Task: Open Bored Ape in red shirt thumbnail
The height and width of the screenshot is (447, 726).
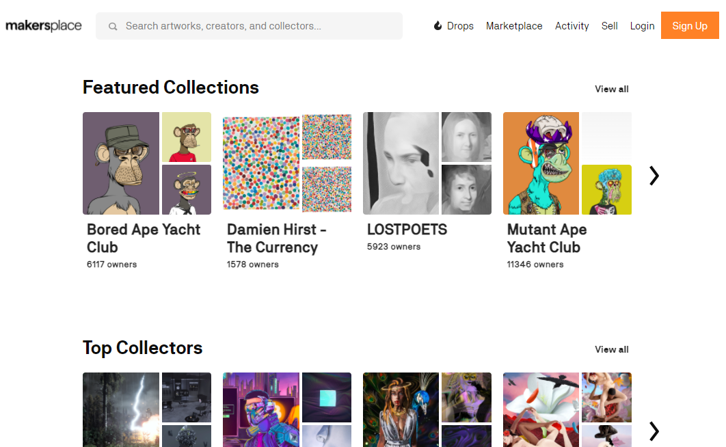Action: [x=187, y=137]
